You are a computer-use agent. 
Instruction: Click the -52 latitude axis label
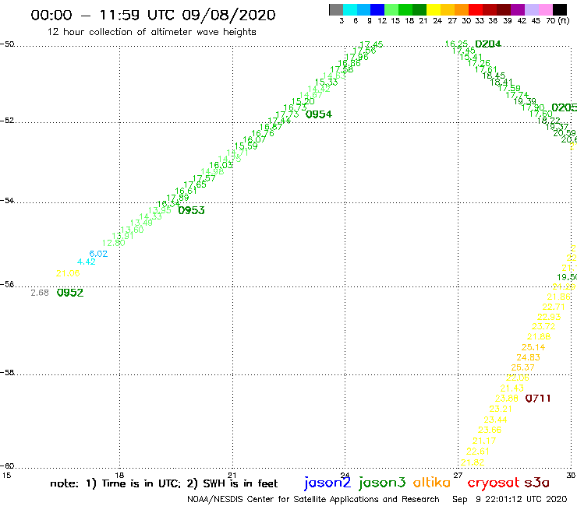coord(7,121)
